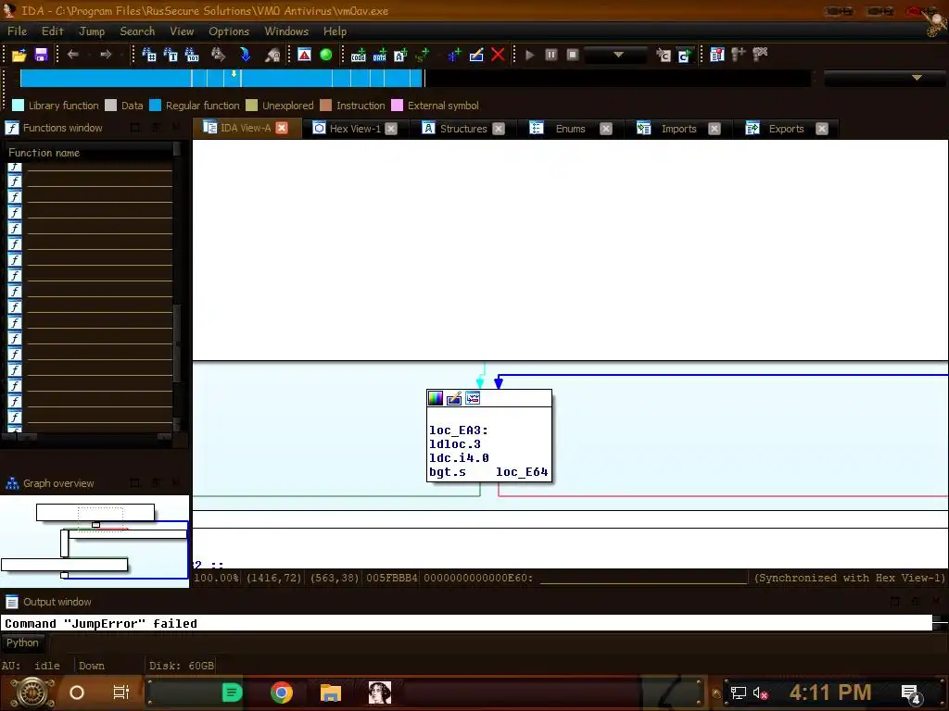Save the database with the floppy icon
This screenshot has height=711, width=949.
(x=41, y=55)
